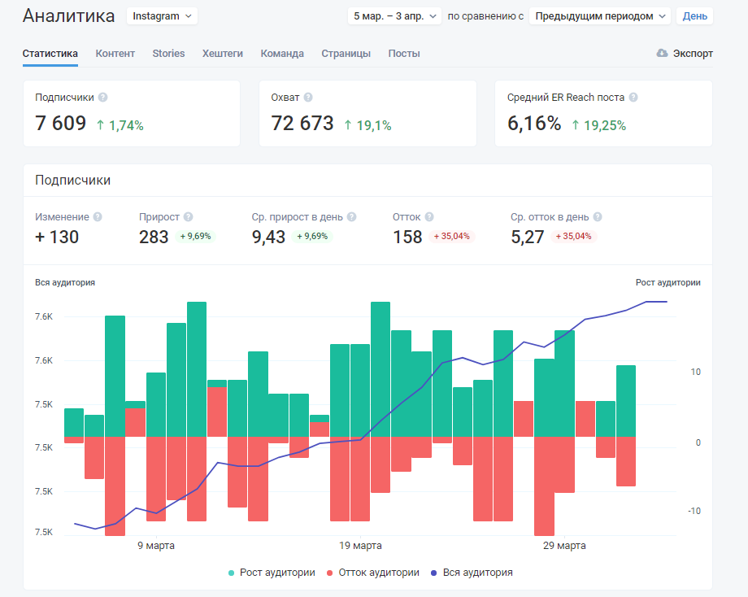Toggle Отток аудитории legend series
The image size is (748, 597).
(x=372, y=573)
